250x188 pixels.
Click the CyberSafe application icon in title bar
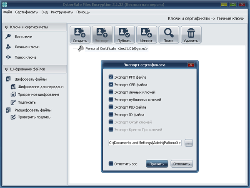pos(5,4)
